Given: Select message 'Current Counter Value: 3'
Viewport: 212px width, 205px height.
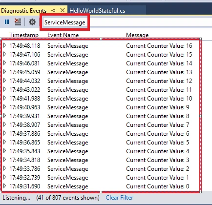Looking at the screenshot, I should 158,160.
